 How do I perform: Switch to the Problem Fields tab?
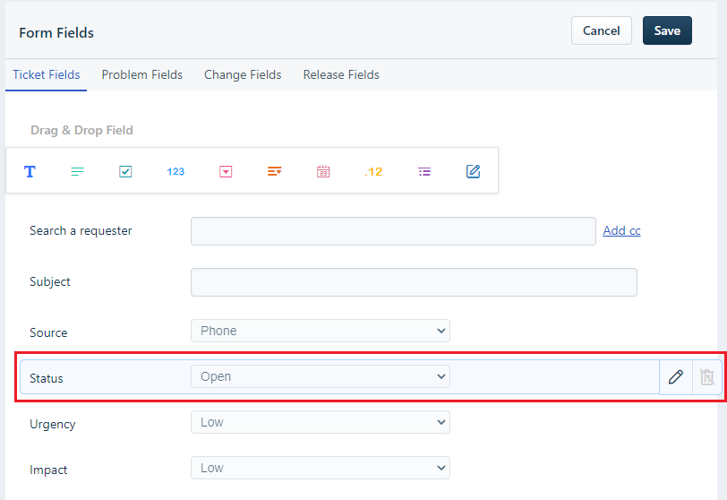pyautogui.click(x=141, y=74)
